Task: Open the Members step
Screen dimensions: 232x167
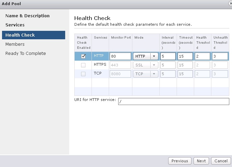Action: pyautogui.click(x=15, y=44)
